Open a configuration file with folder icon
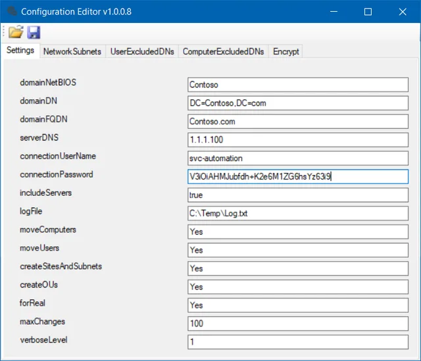Viewport: 421px width, 361px height. coord(16,32)
